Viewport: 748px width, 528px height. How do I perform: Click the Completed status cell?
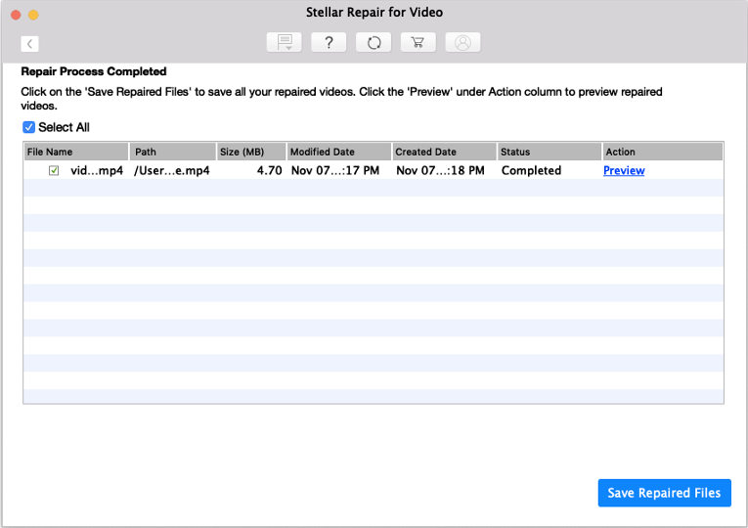(531, 170)
